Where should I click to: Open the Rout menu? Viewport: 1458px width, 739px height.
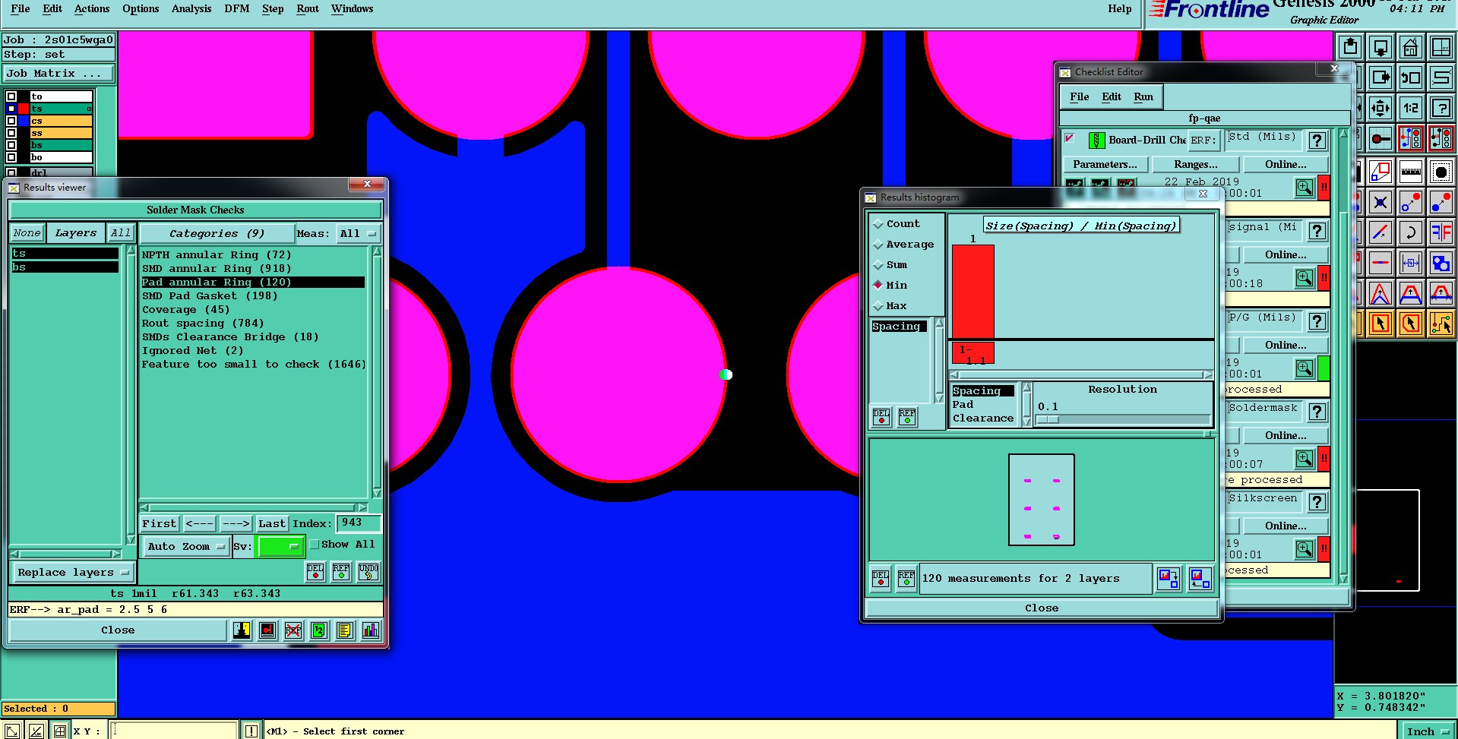pos(308,9)
